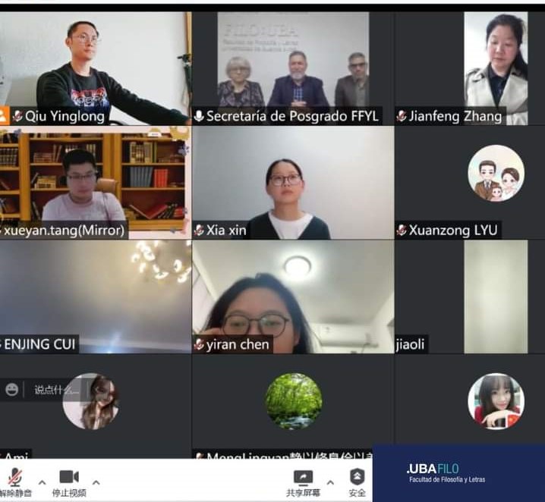Click the emoji smiley icon in chat
Image resolution: width=545 pixels, height=502 pixels.
click(x=12, y=390)
